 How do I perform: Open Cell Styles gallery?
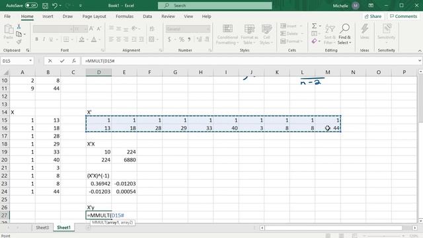coord(266,34)
